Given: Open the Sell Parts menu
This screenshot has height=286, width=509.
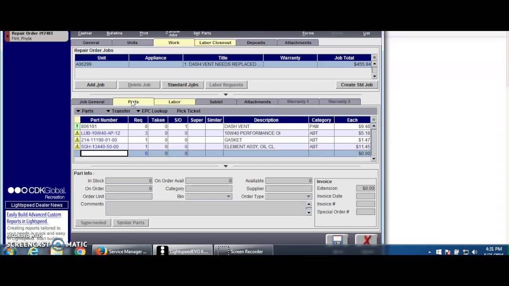Looking at the screenshot, I should 202,33.
